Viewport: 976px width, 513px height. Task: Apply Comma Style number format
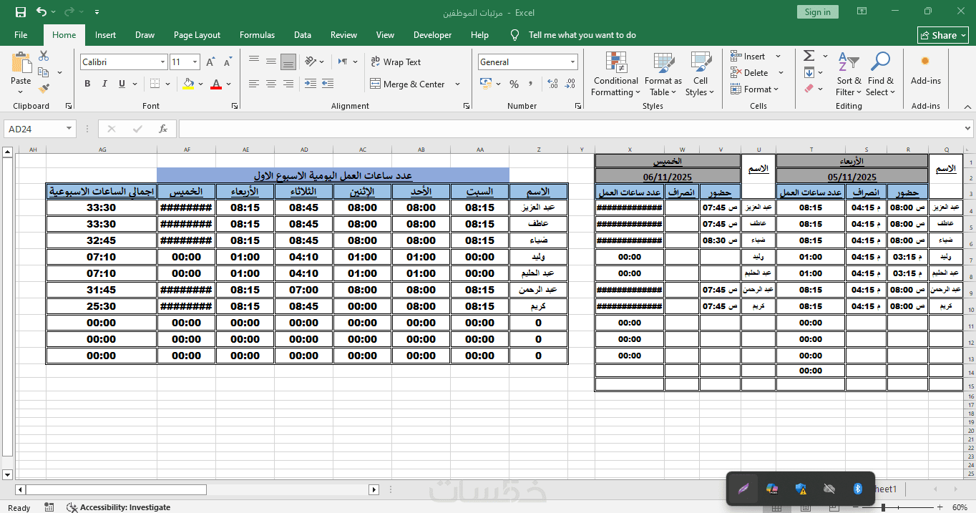[x=532, y=84]
